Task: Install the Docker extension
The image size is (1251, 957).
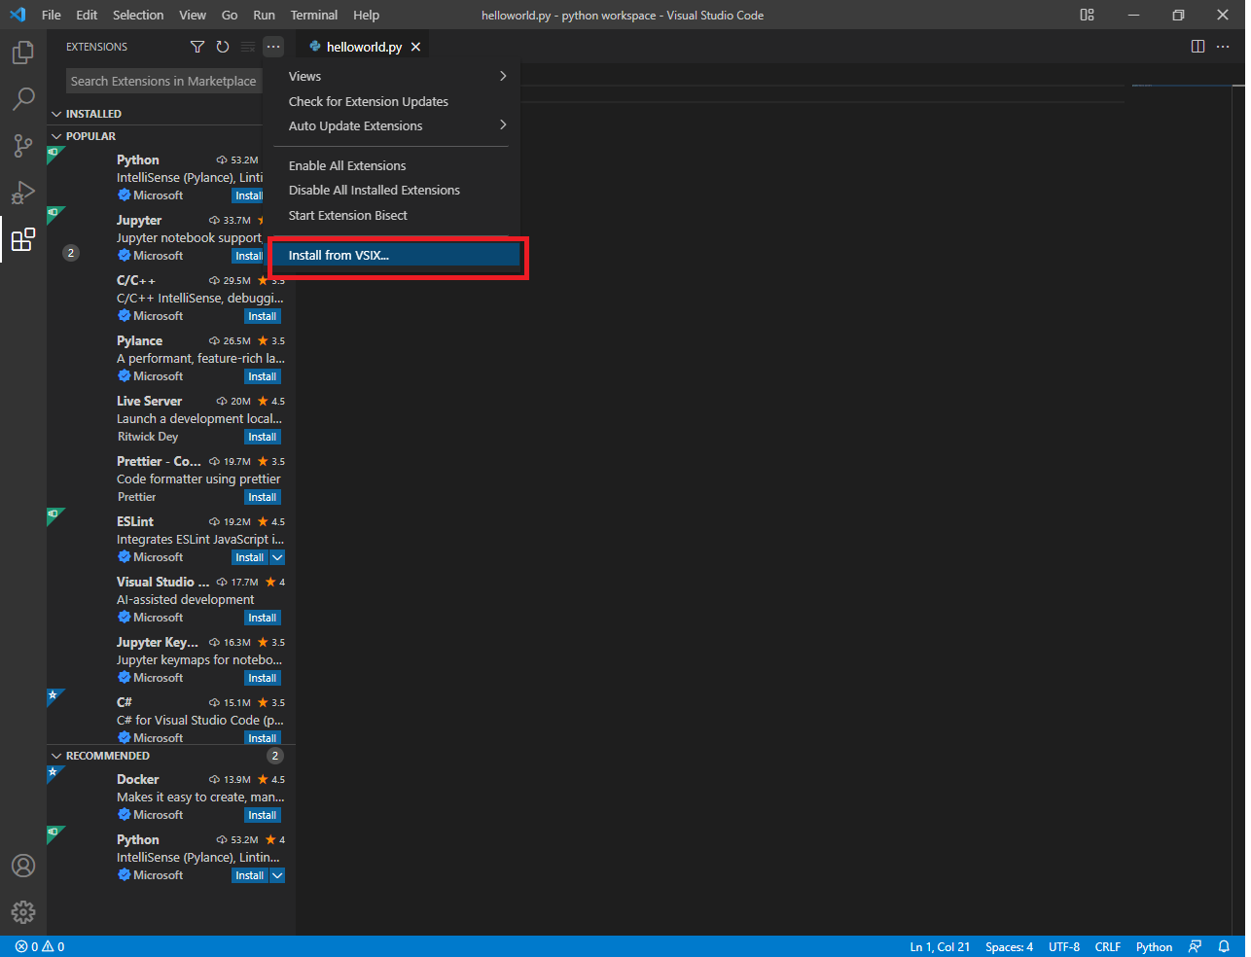Action: click(x=262, y=815)
